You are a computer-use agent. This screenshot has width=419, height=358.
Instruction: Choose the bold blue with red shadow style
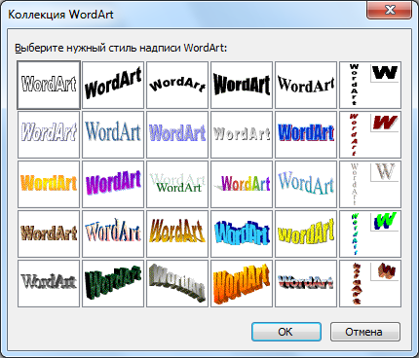tap(306, 134)
